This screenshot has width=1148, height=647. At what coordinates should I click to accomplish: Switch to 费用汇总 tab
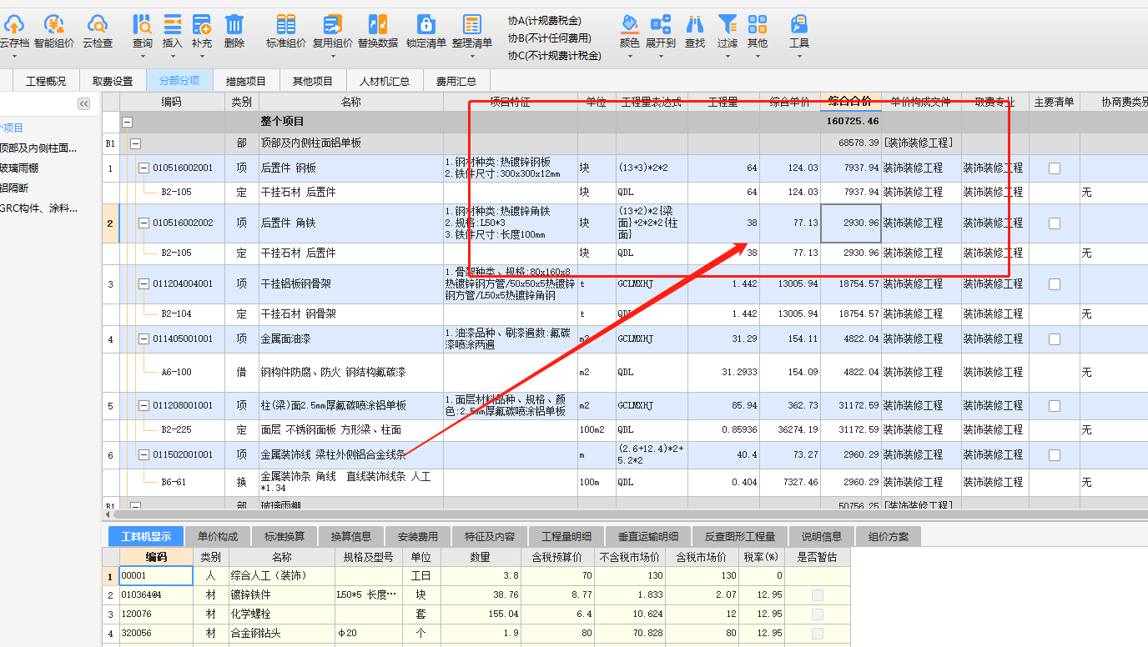[456, 81]
